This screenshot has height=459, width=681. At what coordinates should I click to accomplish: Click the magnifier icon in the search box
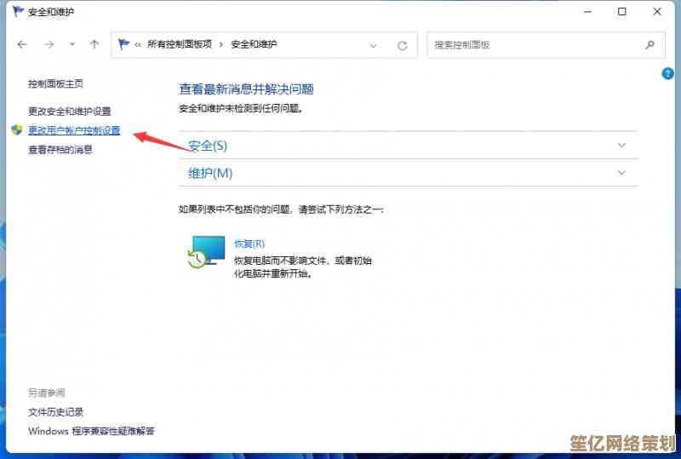coord(650,45)
